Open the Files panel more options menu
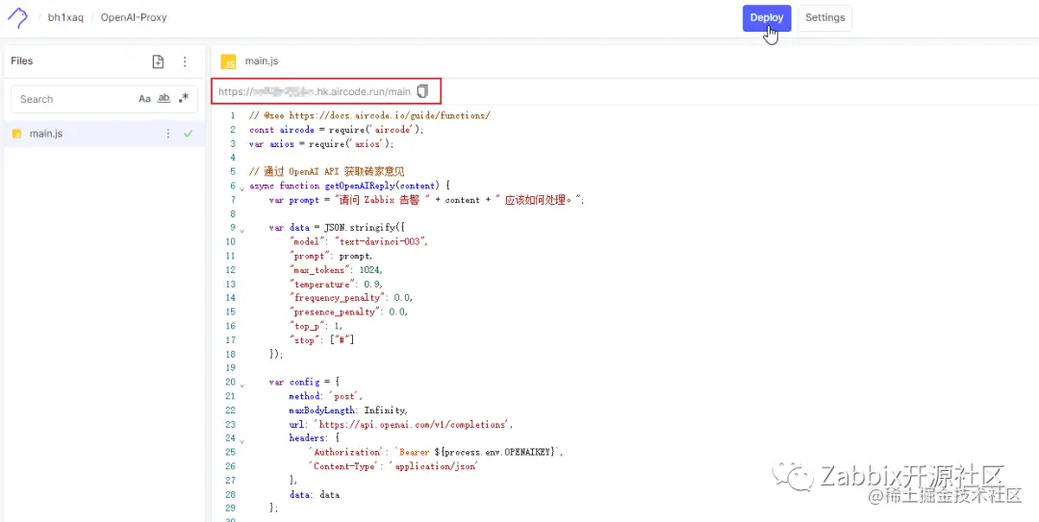The image size is (1039, 522). 185,62
